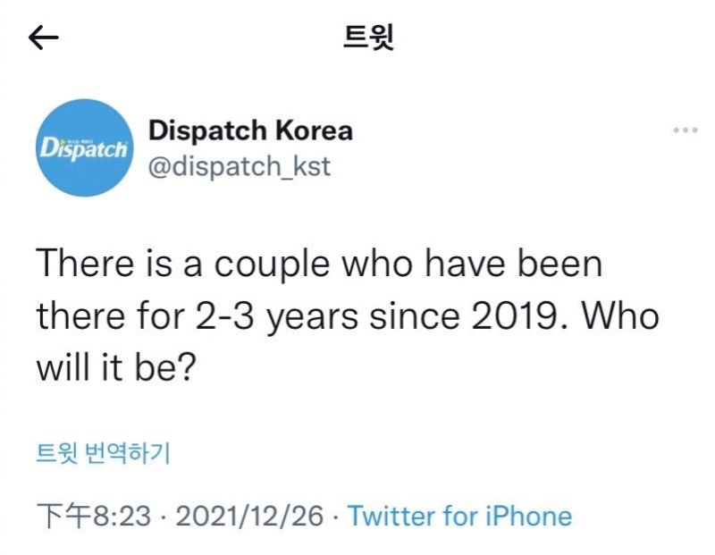The height and width of the screenshot is (555, 715).
Task: Open the three-dot more options menu
Action: 685,130
